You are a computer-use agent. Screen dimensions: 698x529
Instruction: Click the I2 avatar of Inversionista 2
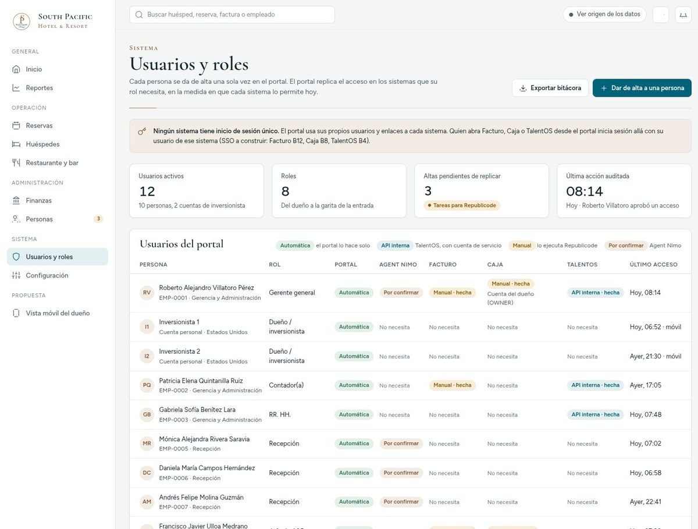pyautogui.click(x=147, y=356)
